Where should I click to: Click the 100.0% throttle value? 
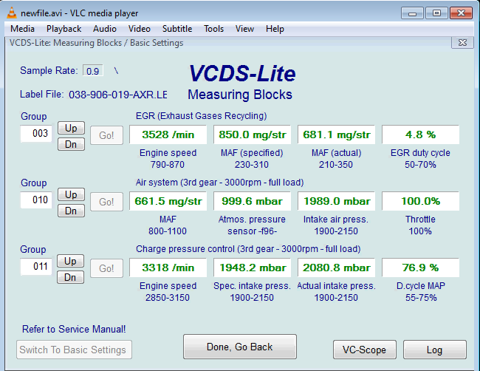[x=420, y=201]
